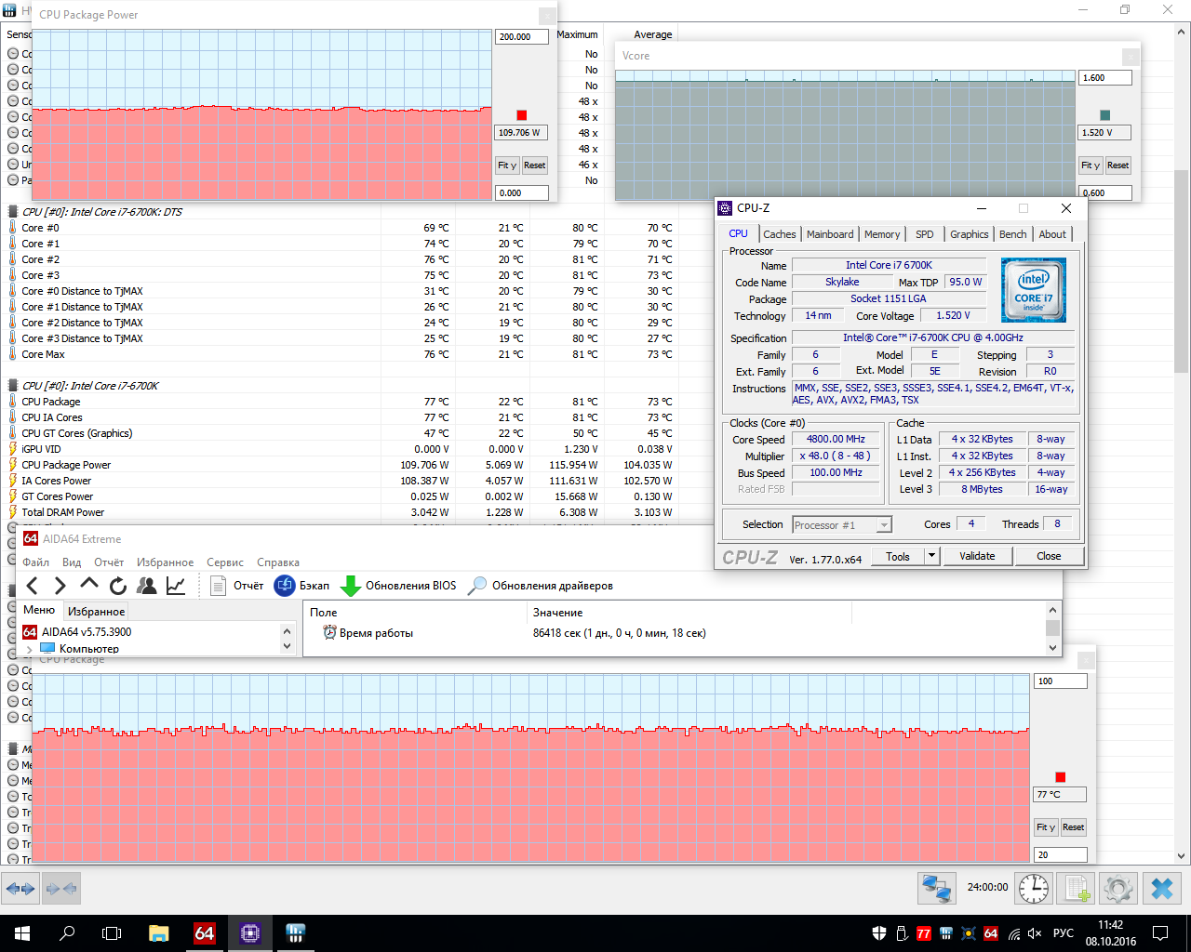Collapse the CPU [#0] Intel Core i7-6700K section
Image resolution: width=1191 pixels, height=952 pixels.
(x=13, y=386)
